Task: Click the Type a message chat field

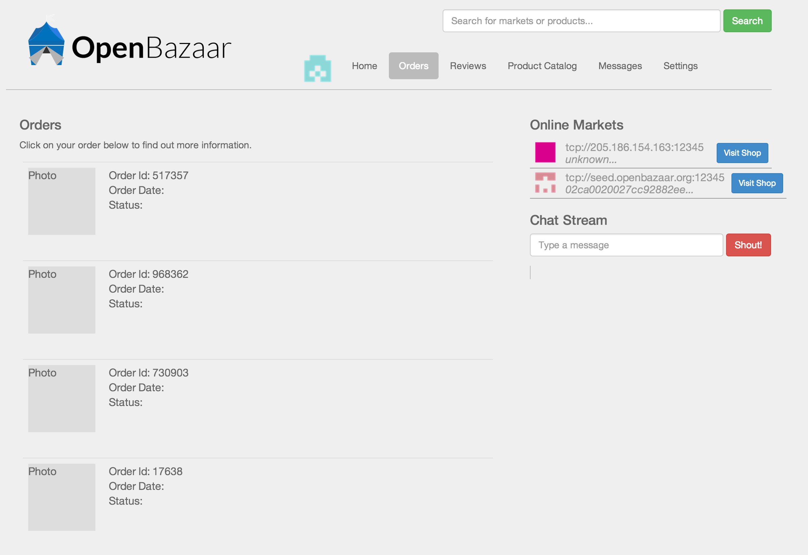Action: click(x=626, y=245)
